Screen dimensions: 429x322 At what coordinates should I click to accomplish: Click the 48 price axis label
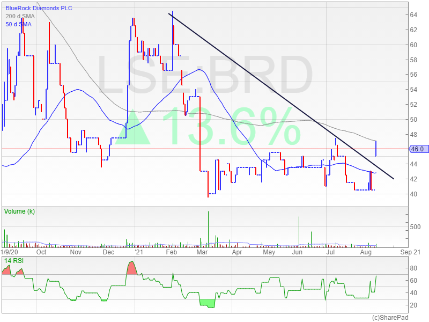pos(413,135)
